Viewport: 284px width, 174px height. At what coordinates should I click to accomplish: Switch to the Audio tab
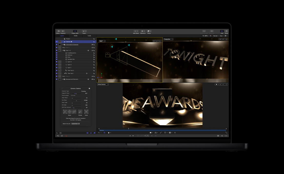90,36
